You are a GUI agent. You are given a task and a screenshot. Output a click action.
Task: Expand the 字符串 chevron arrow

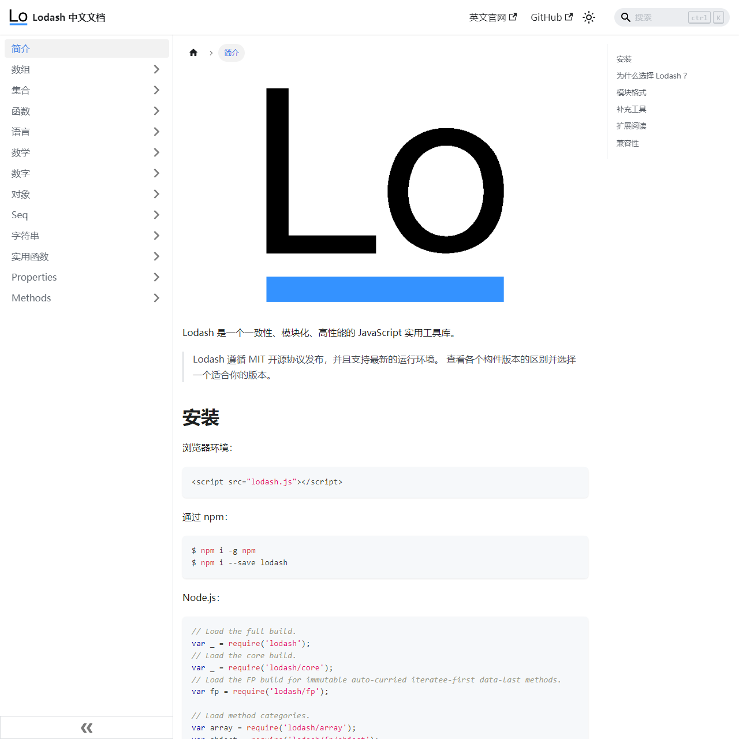click(156, 236)
